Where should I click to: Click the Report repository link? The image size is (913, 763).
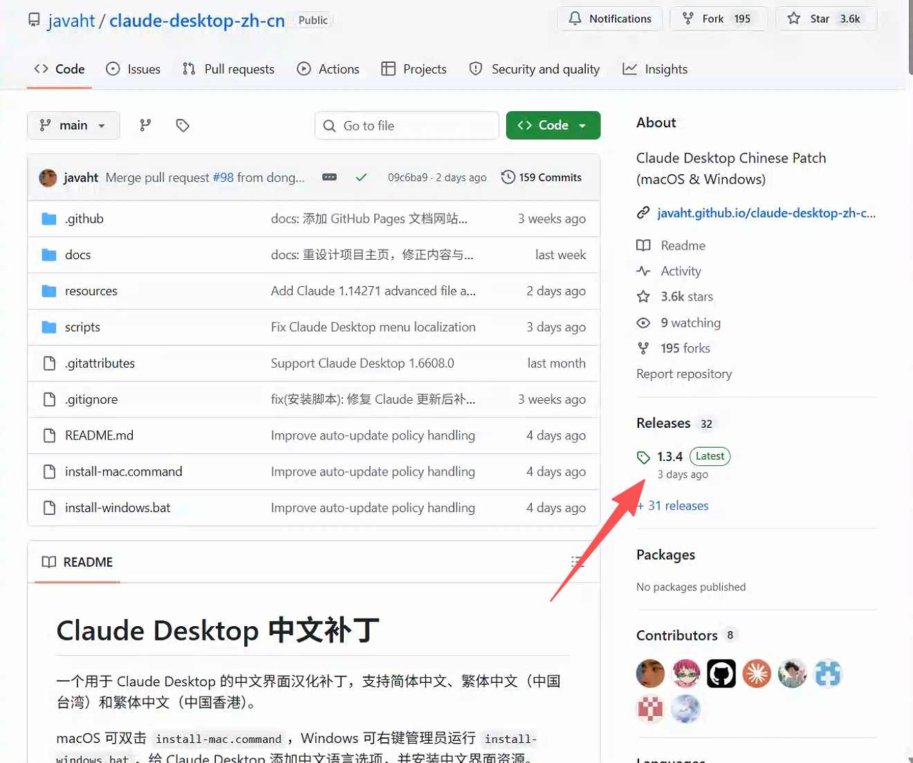click(x=684, y=374)
